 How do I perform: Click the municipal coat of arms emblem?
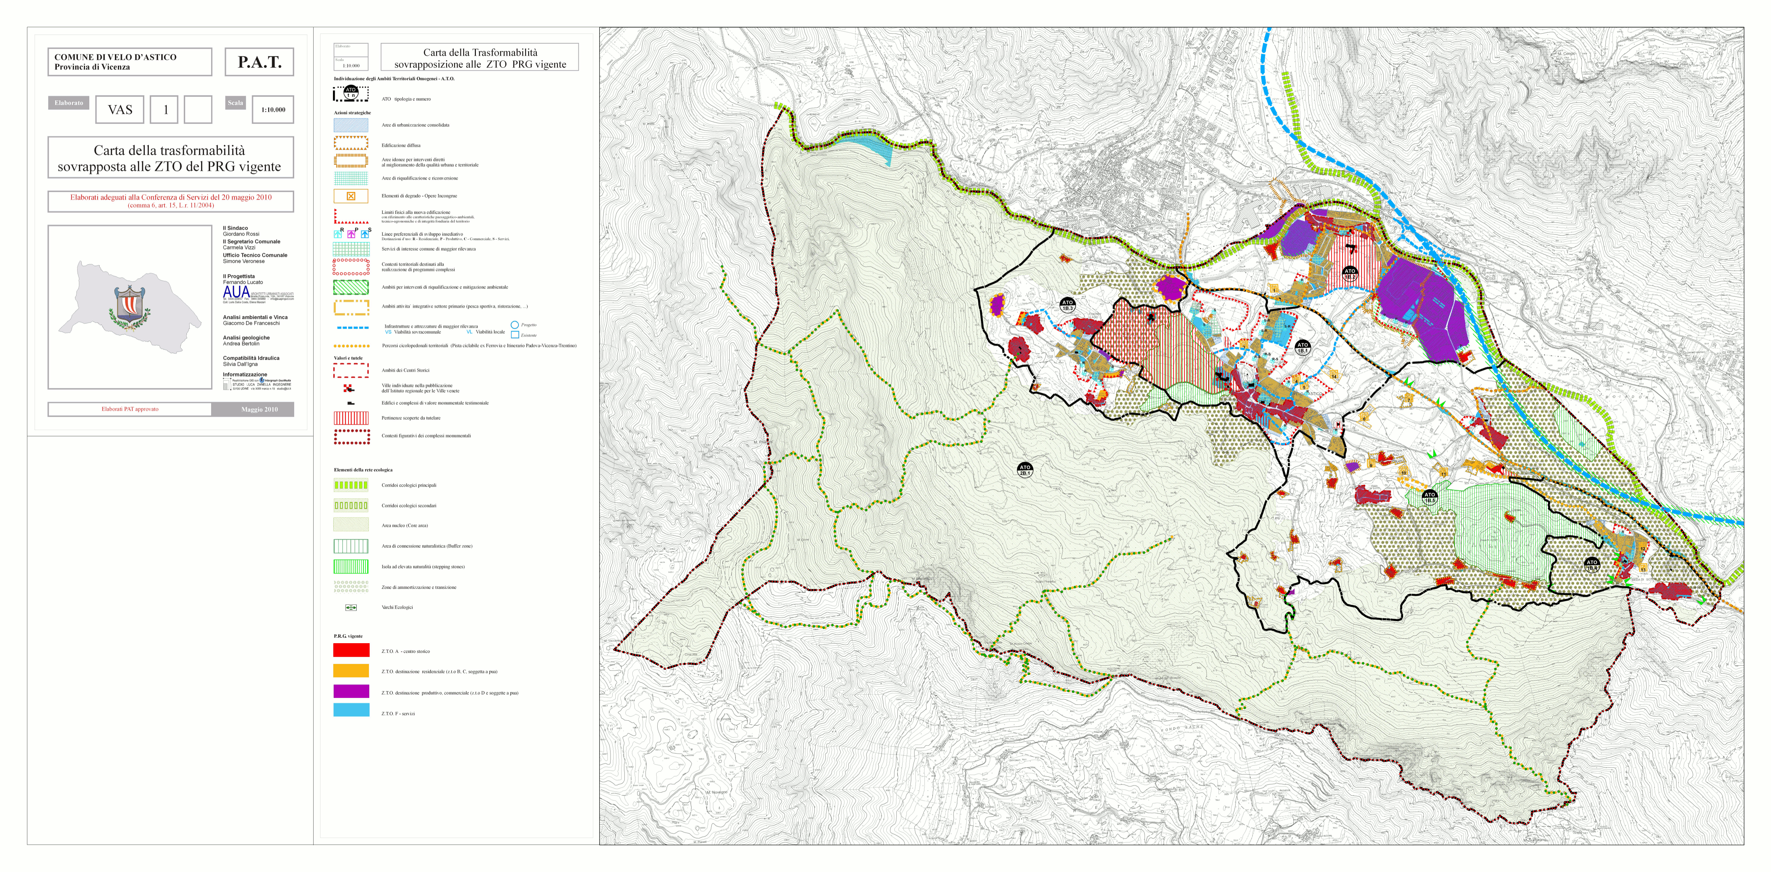click(129, 305)
